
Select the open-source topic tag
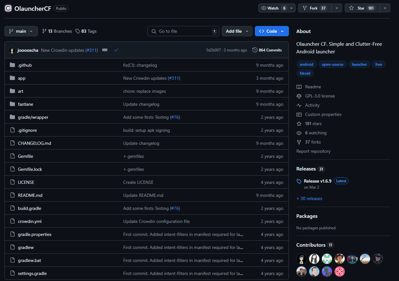(333, 64)
